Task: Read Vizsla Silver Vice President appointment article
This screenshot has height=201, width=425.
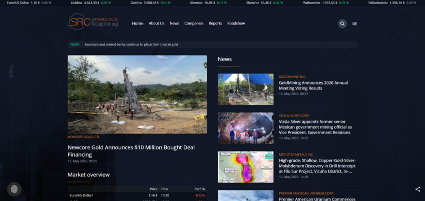Action: click(x=315, y=127)
